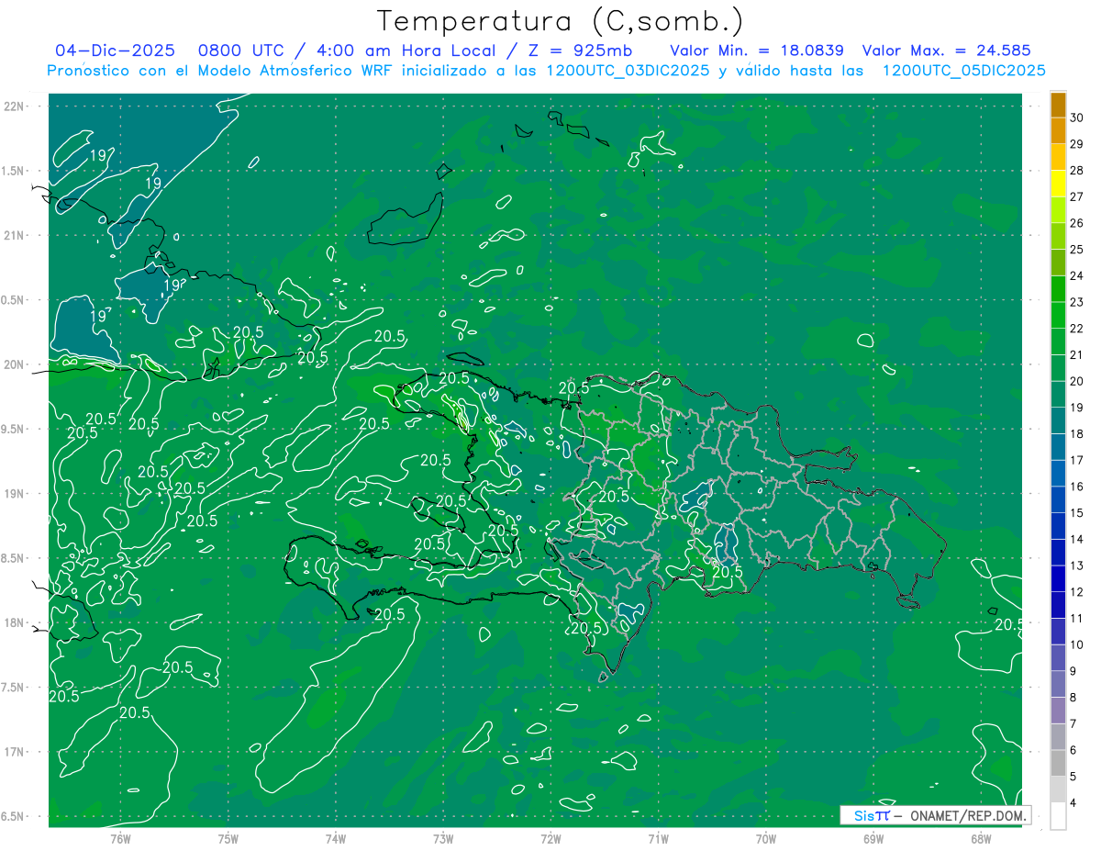Click the yellow swatch between 27 and 28
The height and width of the screenshot is (851, 1101).
pyautogui.click(x=1058, y=184)
